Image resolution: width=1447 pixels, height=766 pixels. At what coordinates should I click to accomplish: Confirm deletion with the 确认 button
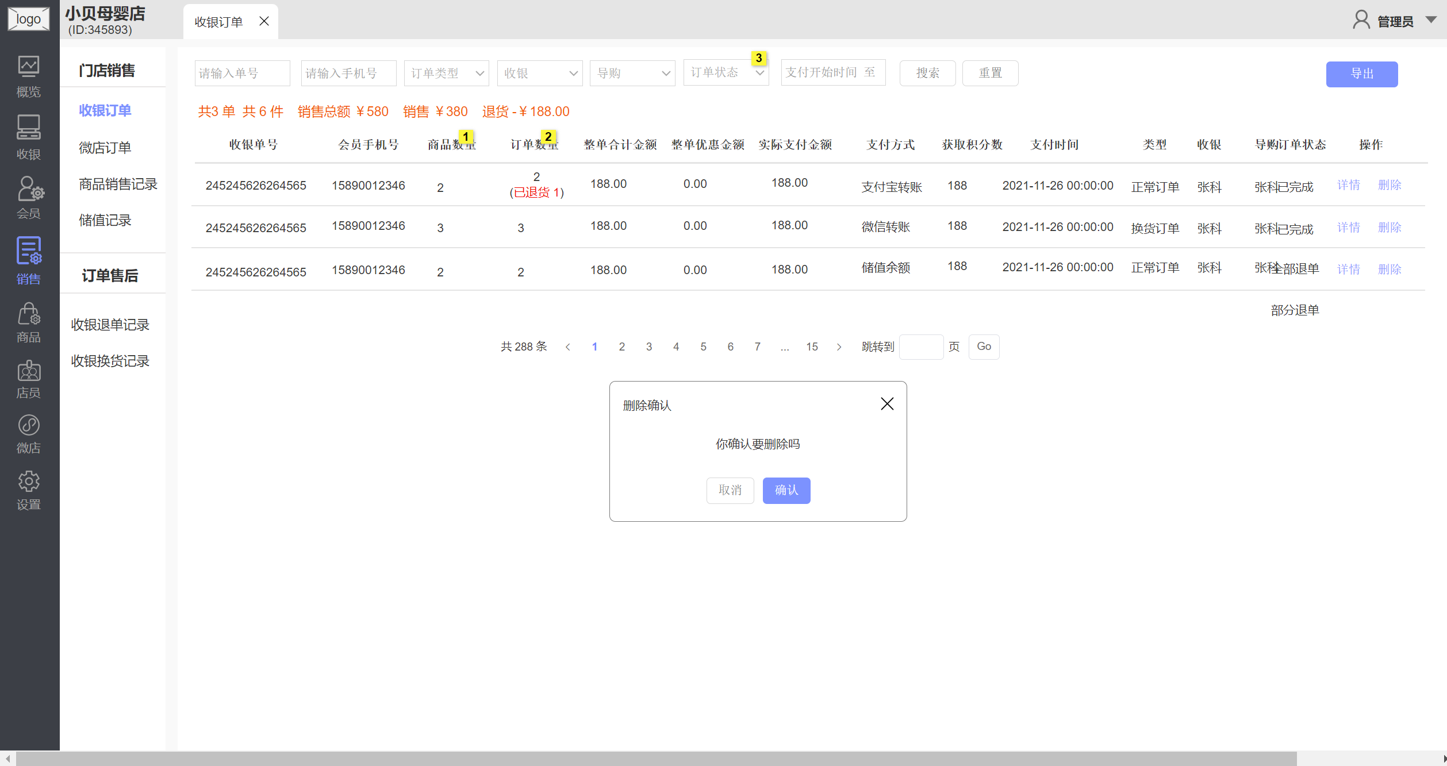tap(786, 490)
